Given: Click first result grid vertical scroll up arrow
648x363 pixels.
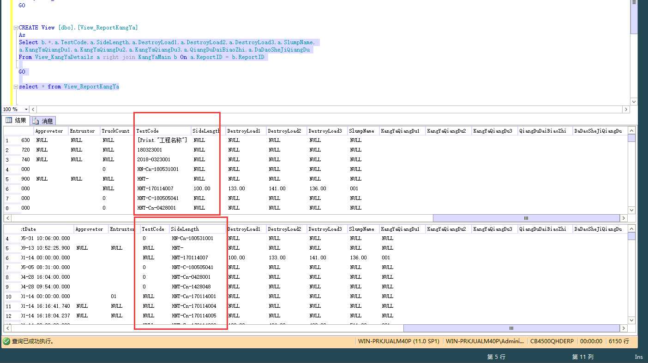Looking at the screenshot, I should coord(632,130).
